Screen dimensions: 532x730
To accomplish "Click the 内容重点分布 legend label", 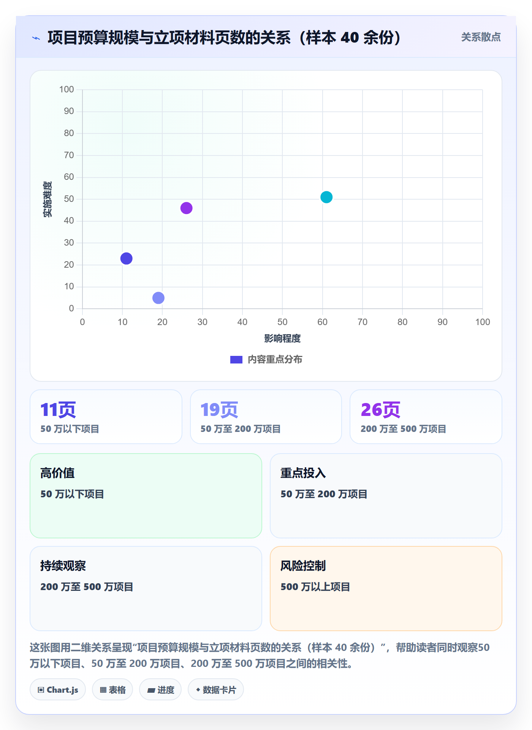I will (x=275, y=360).
